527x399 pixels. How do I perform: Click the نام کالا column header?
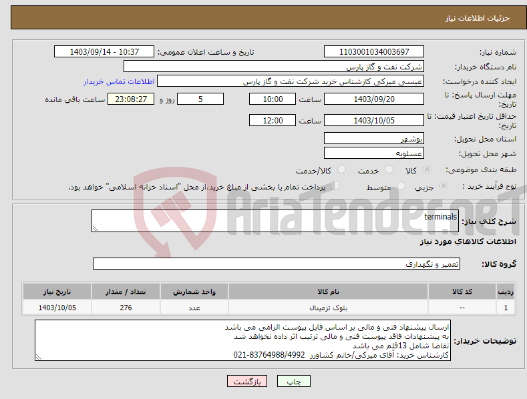(x=328, y=292)
